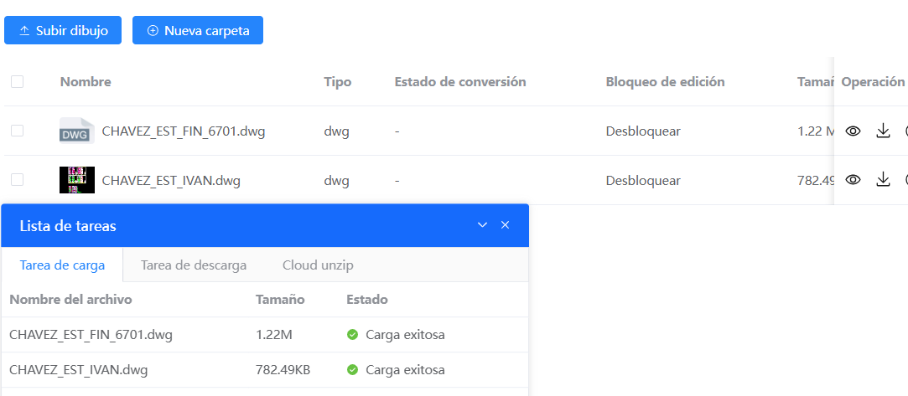This screenshot has height=396, width=908.
Task: Open the Cloud unzip tab
Action: (318, 265)
